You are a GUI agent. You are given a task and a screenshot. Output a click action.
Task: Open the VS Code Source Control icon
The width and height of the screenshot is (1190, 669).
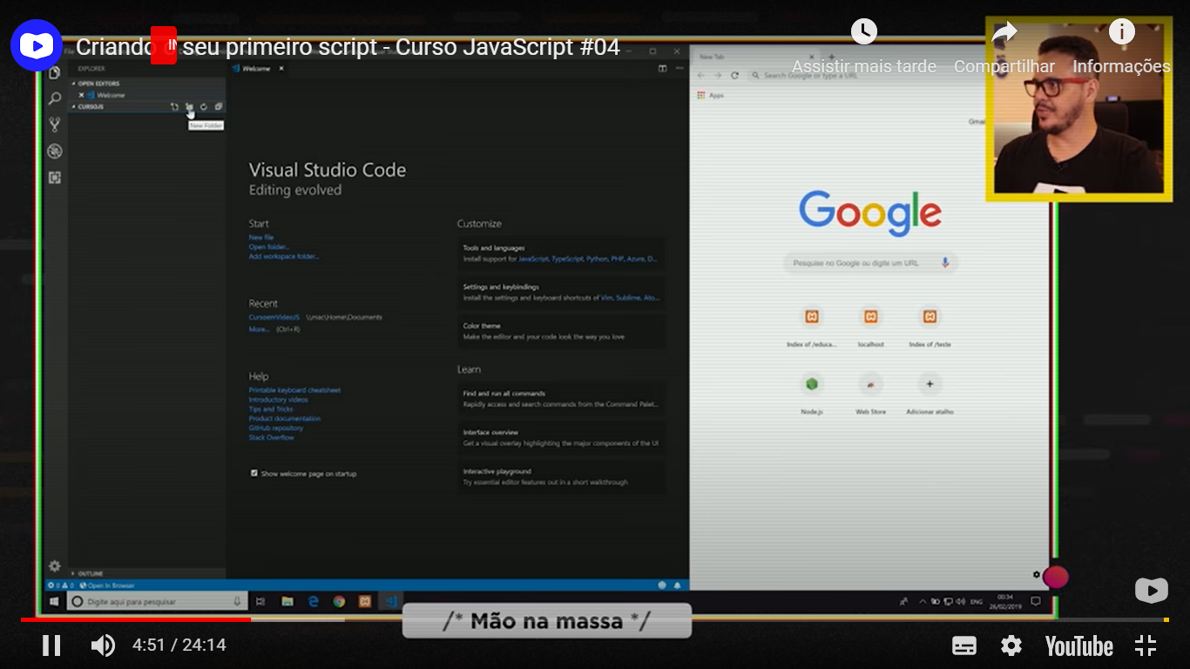point(55,125)
